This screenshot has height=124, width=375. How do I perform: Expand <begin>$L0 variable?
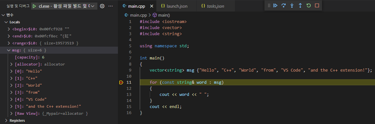point(9,29)
